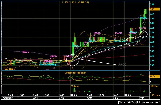Click the 0.67 price axis label

[x=152, y=14]
